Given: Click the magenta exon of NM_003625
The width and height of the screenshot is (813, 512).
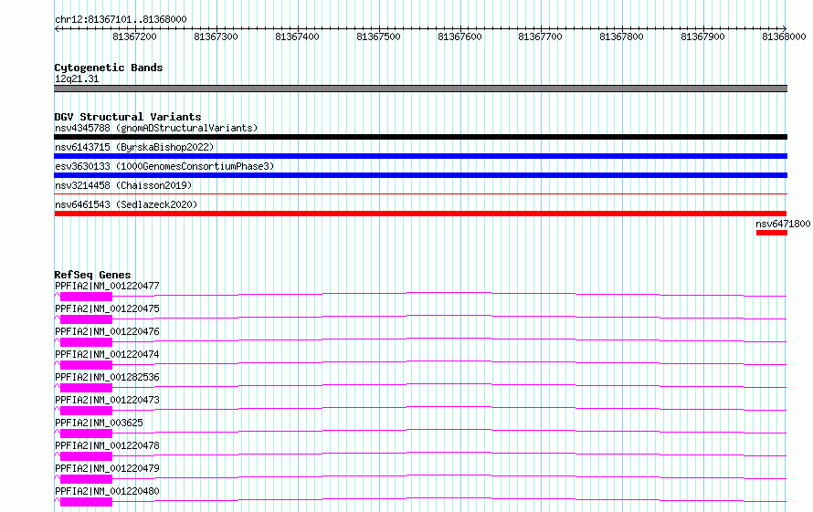Looking at the screenshot, I should tap(86, 434).
